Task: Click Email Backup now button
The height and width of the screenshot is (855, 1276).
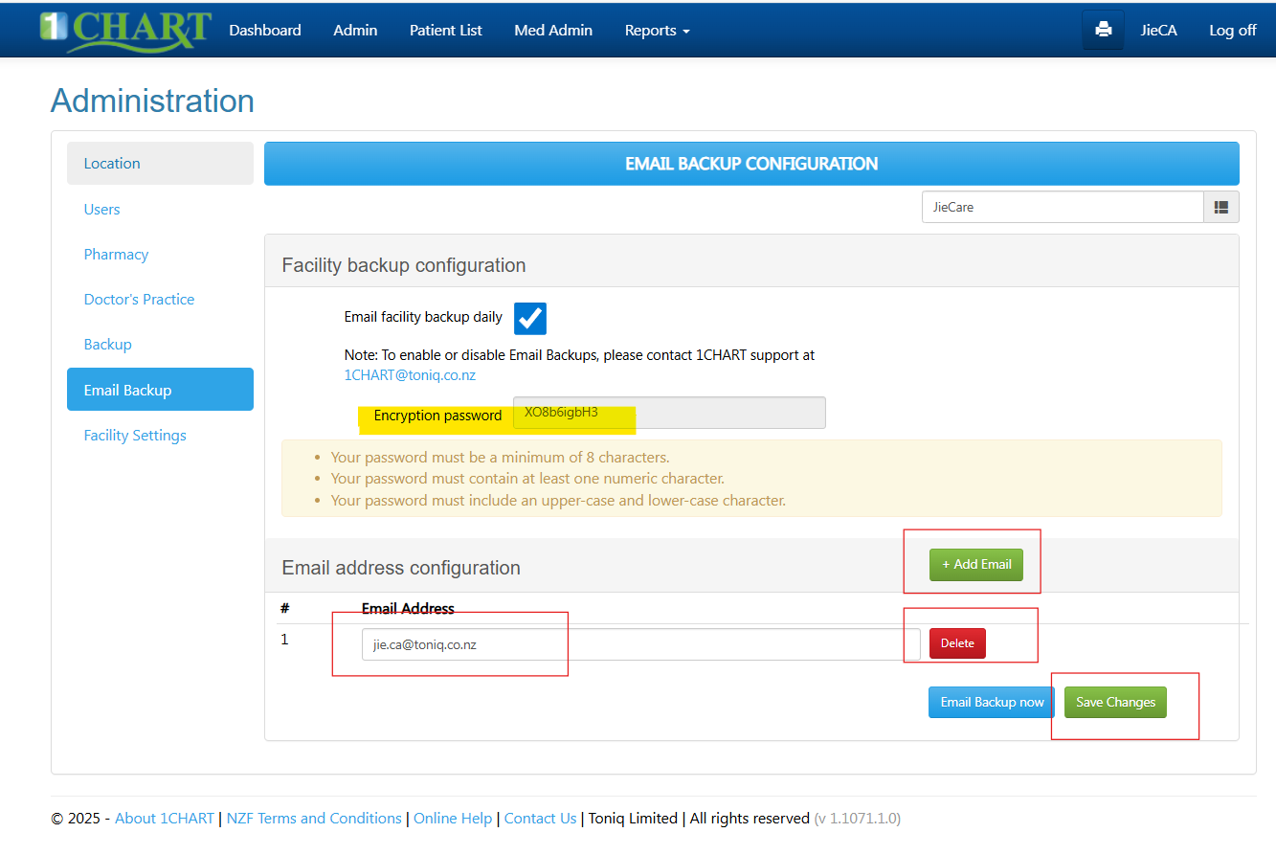Action: point(992,702)
